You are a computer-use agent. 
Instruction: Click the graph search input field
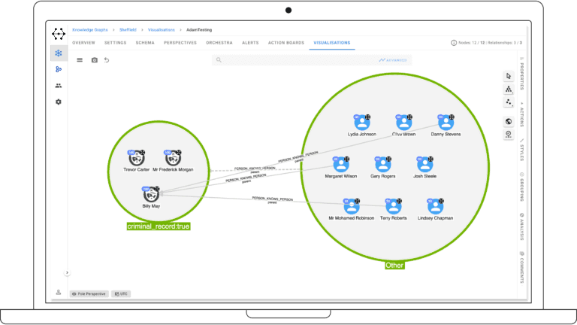click(x=293, y=59)
